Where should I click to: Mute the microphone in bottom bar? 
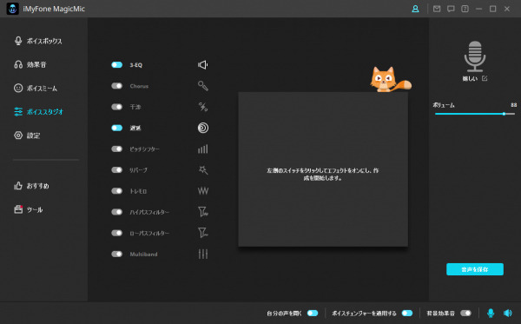(491, 313)
